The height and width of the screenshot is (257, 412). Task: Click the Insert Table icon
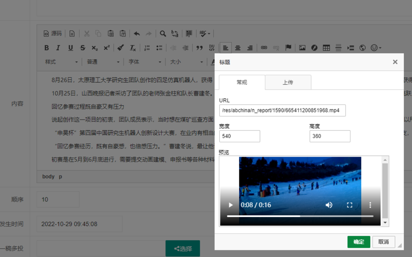(x=326, y=48)
